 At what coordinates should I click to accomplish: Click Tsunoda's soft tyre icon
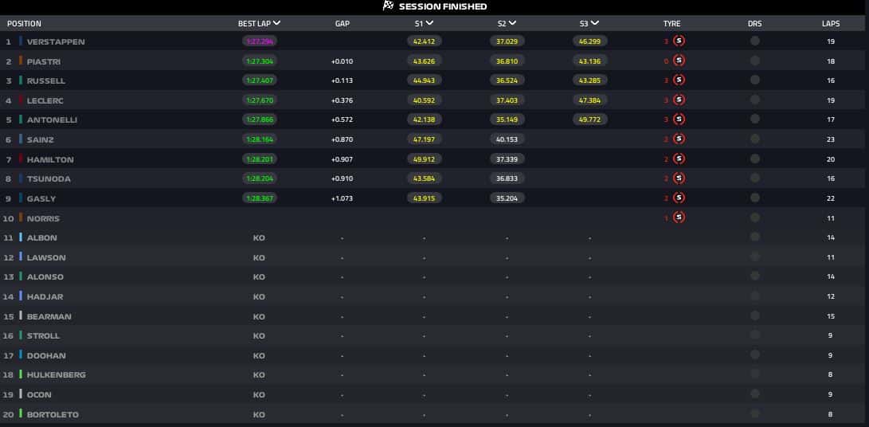679,178
